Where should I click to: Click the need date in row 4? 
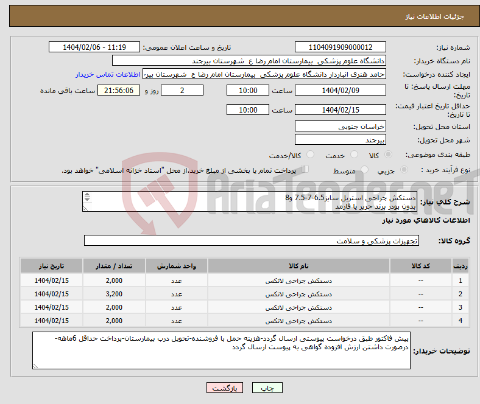(x=51, y=321)
